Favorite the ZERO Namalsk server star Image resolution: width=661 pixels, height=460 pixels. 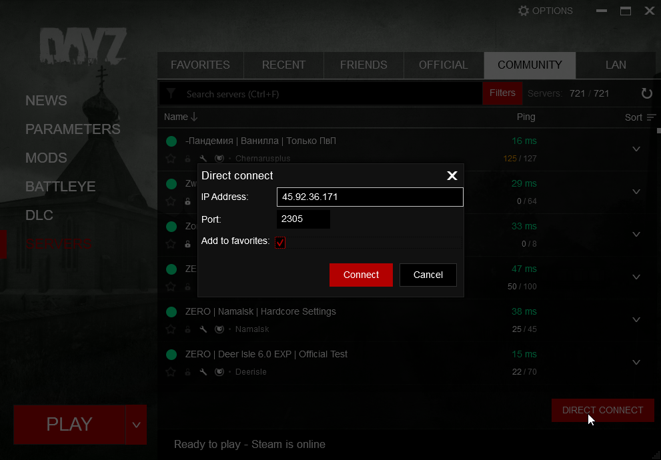coord(171,329)
